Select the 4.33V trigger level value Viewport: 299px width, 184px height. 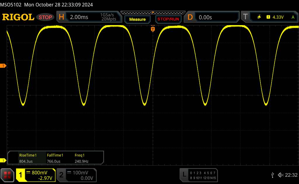tap(278, 17)
